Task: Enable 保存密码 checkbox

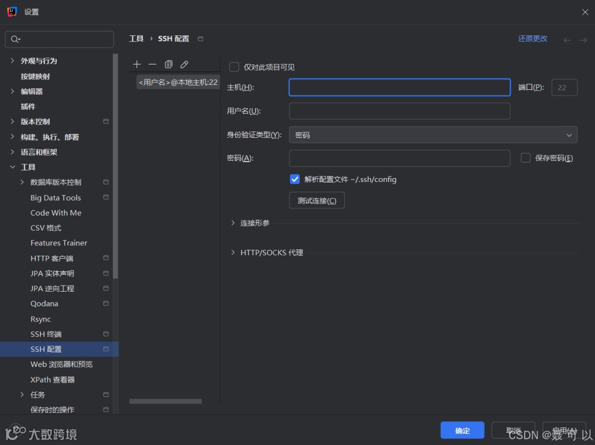Action: (x=525, y=158)
